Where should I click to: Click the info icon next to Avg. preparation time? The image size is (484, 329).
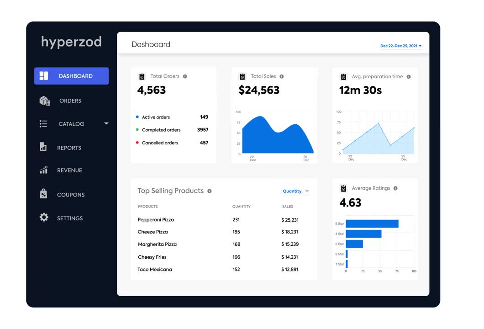click(x=410, y=76)
